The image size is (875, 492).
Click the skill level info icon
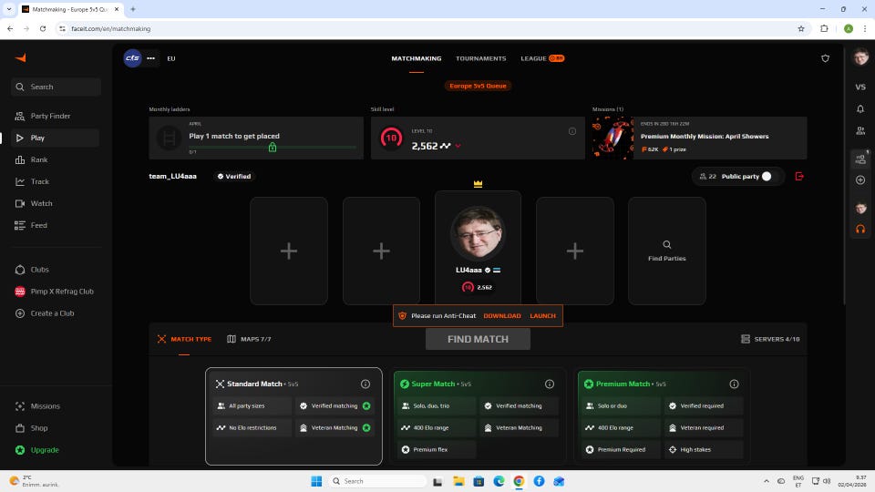click(572, 131)
